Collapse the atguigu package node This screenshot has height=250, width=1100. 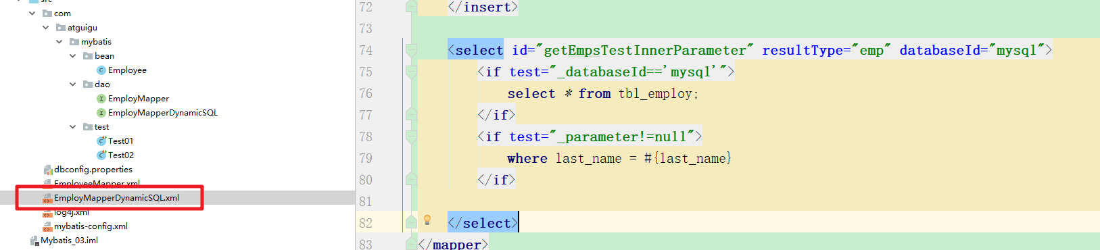tap(46, 28)
